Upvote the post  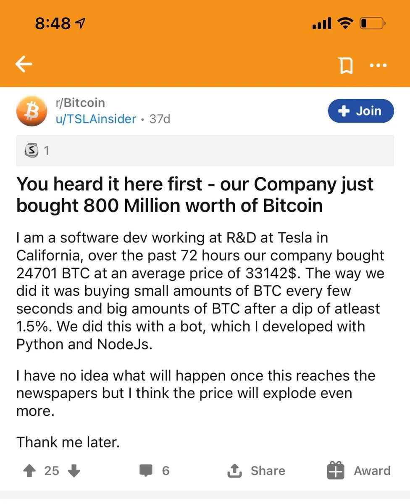click(x=29, y=471)
